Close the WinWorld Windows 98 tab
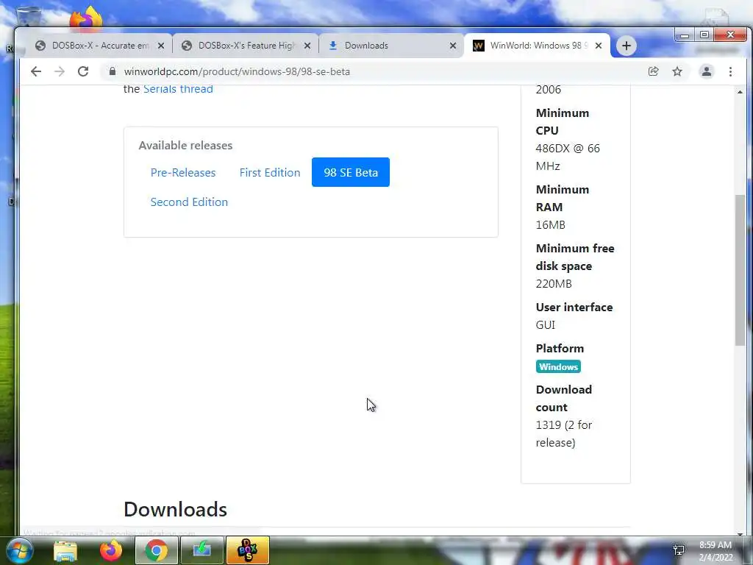Screen dimensions: 753x565 click(599, 46)
